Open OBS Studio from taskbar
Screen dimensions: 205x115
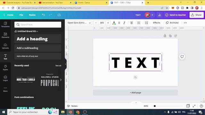pyautogui.click(x=85, y=112)
